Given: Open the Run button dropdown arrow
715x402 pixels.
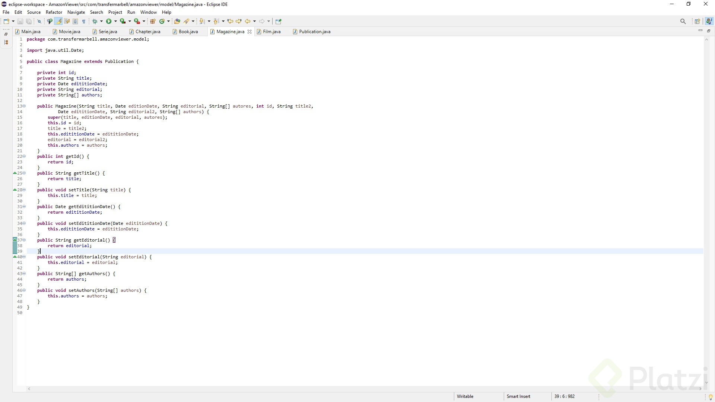Looking at the screenshot, I should coord(115,21).
